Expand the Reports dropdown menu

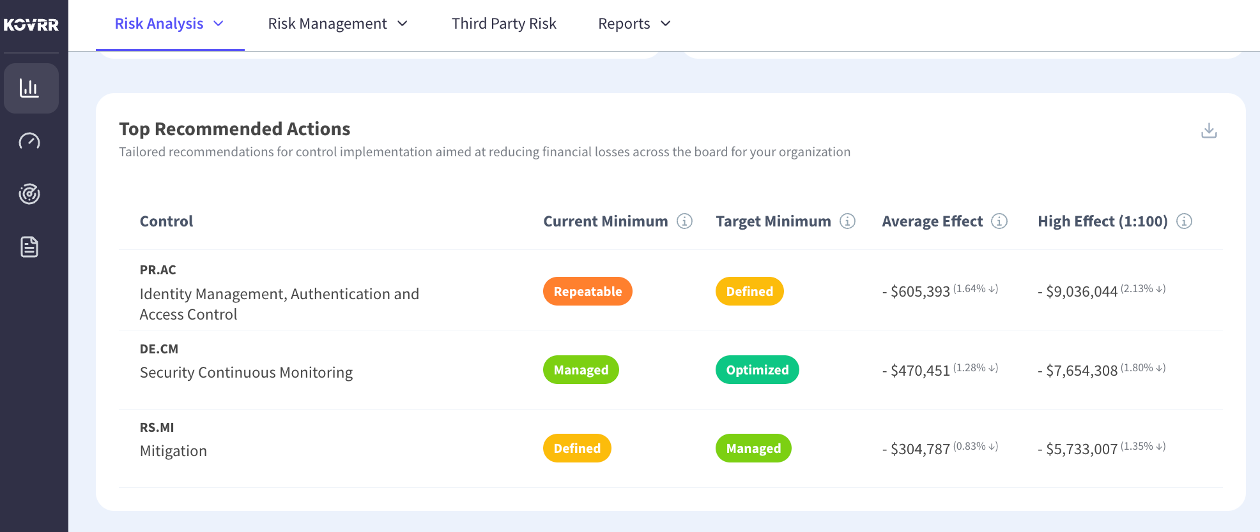pyautogui.click(x=634, y=24)
